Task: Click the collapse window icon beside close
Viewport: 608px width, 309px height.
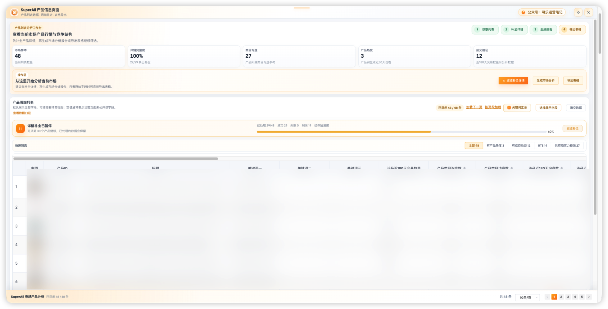Action: [x=578, y=12]
